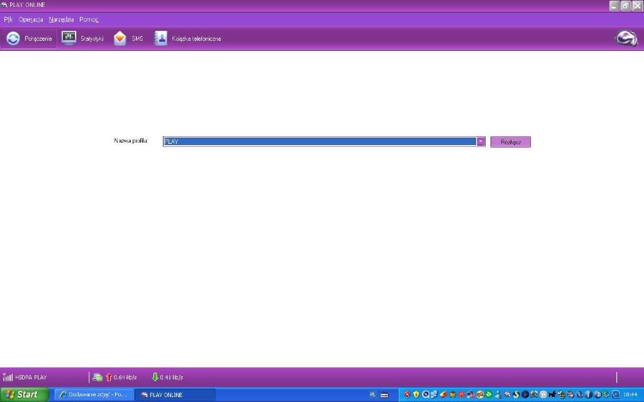This screenshot has height=402, width=644.
Task: Click the connection computers icon in status bar
Action: 97,377
